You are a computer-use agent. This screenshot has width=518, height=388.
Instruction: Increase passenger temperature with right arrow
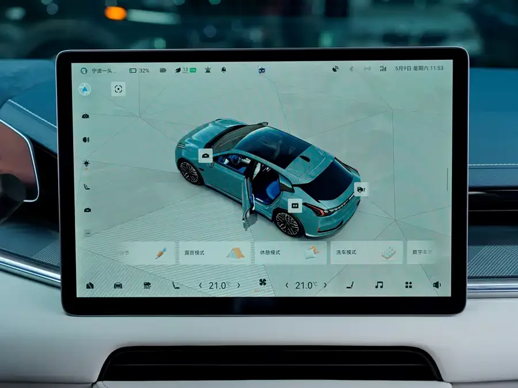pyautogui.click(x=325, y=285)
